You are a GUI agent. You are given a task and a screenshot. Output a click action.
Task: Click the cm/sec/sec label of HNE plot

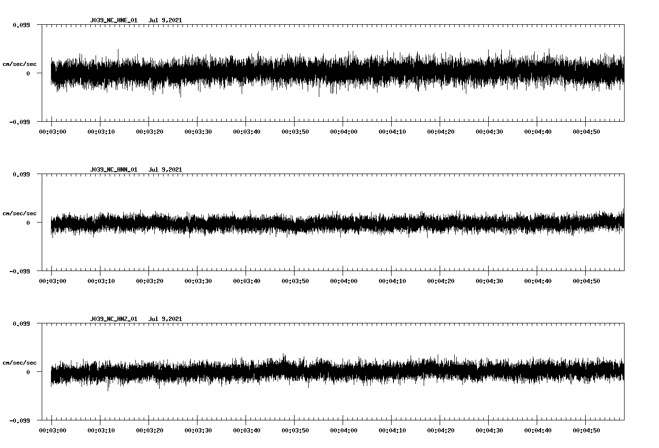tap(19, 64)
